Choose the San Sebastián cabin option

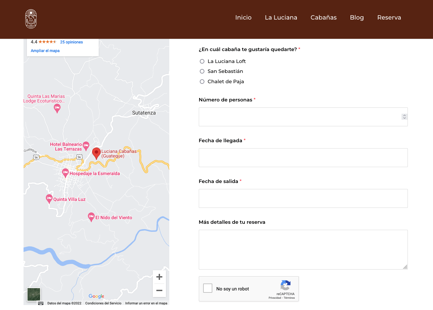pos(202,71)
